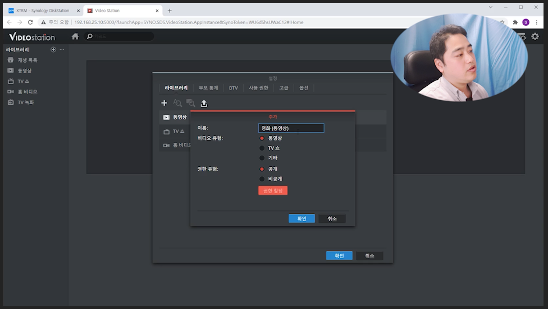This screenshot has width=548, height=309.
Task: Click the plus add icon in settings toolbar
Action: point(165,103)
